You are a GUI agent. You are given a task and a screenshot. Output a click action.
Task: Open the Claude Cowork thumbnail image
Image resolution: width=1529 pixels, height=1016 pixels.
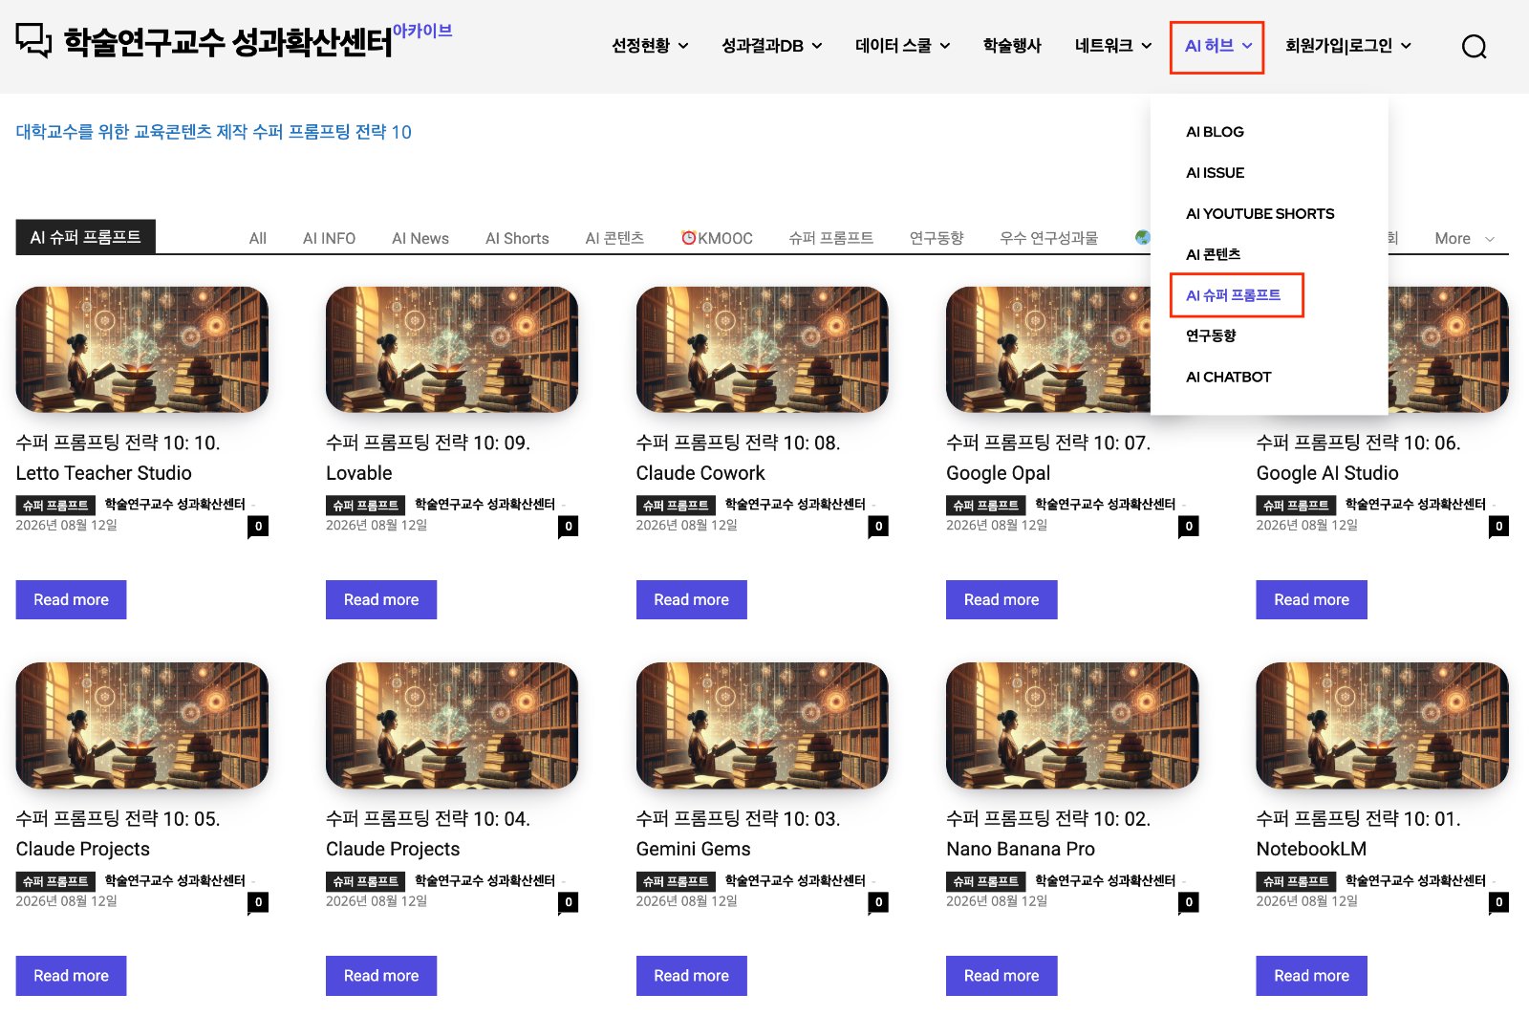762,350
